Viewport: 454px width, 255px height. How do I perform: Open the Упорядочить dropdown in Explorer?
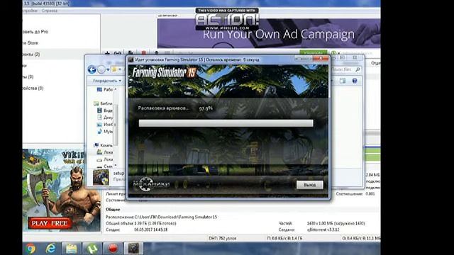tap(107, 81)
